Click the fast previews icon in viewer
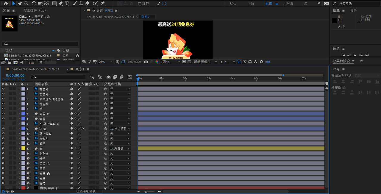 click(x=244, y=62)
